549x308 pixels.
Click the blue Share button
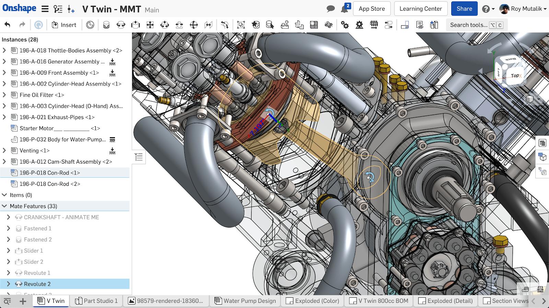[464, 9]
